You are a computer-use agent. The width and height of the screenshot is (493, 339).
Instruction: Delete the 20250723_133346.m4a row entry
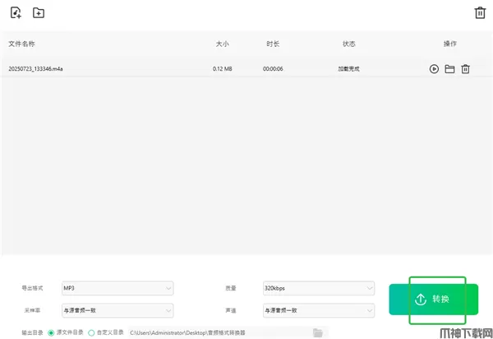(x=465, y=69)
